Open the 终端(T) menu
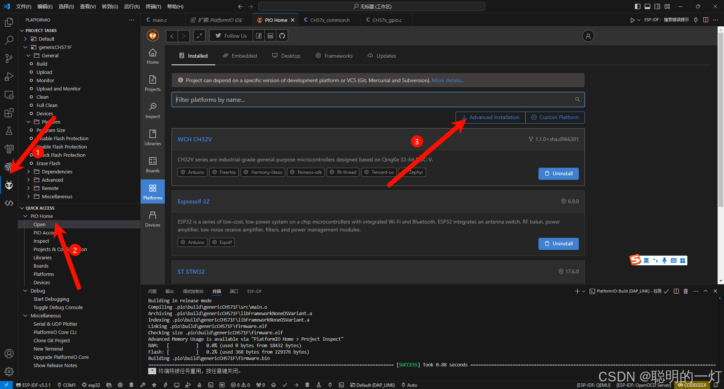 (x=153, y=6)
